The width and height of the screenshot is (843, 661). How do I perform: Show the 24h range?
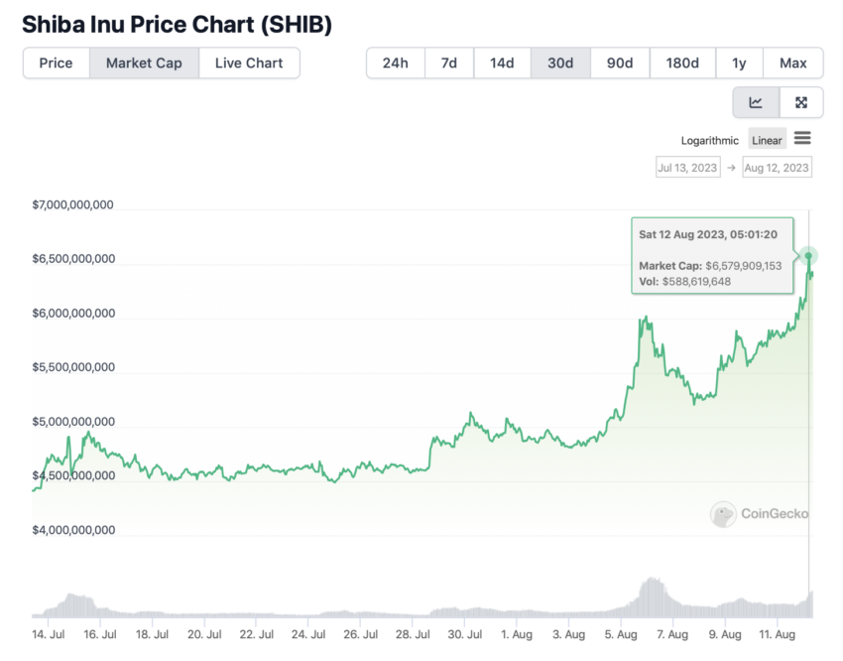click(395, 63)
